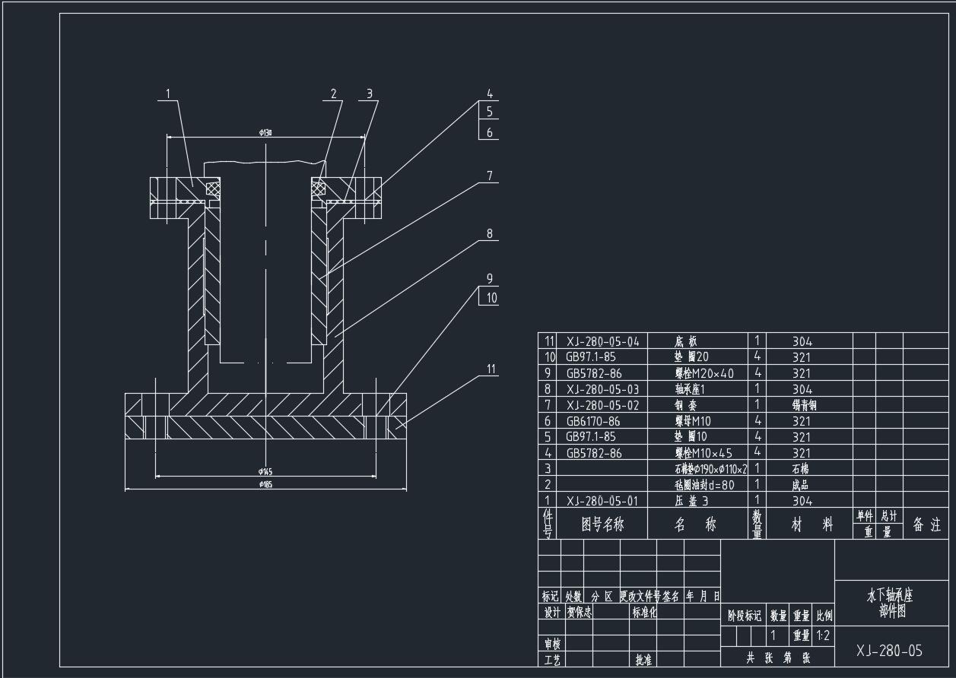
Task: Select the '阶段标记' cell in title block
Action: click(744, 616)
